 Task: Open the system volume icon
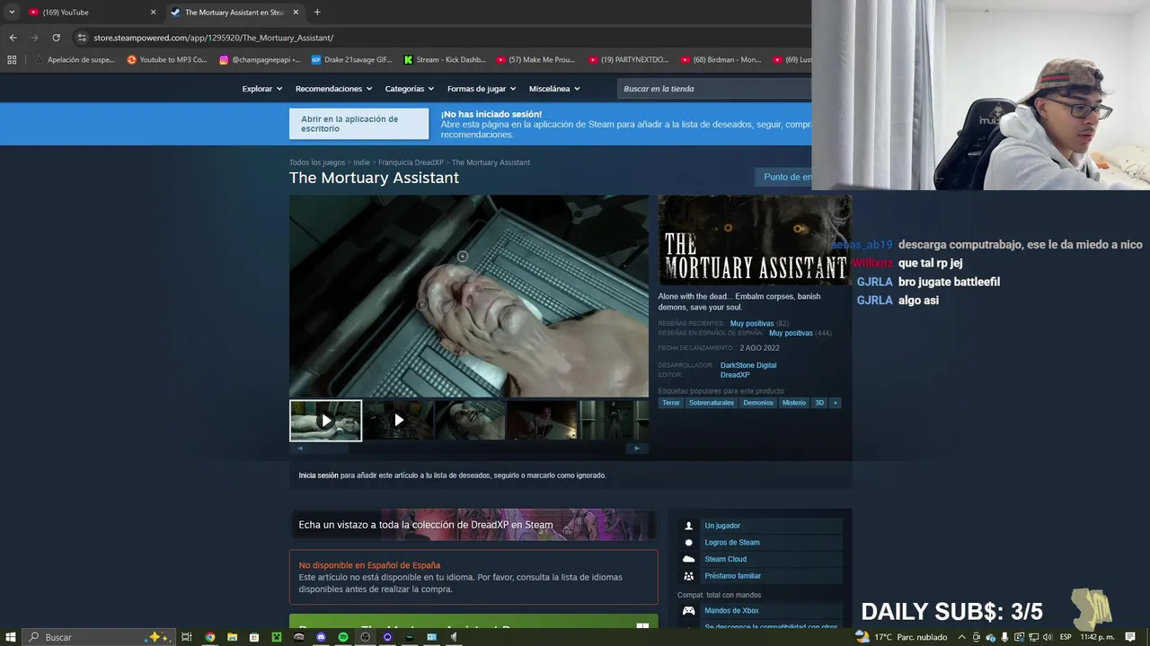pos(1047,637)
